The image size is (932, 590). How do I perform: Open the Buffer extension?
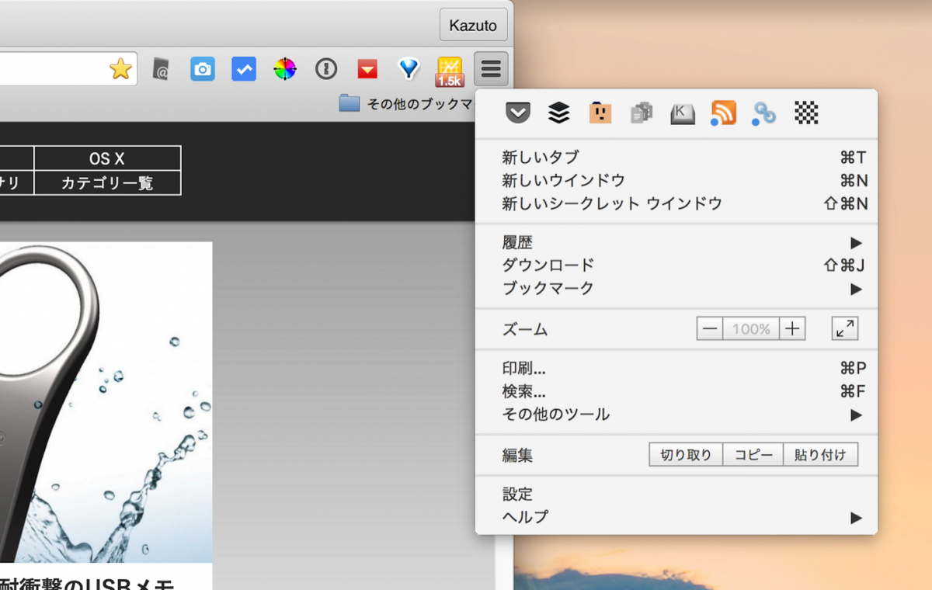558,113
